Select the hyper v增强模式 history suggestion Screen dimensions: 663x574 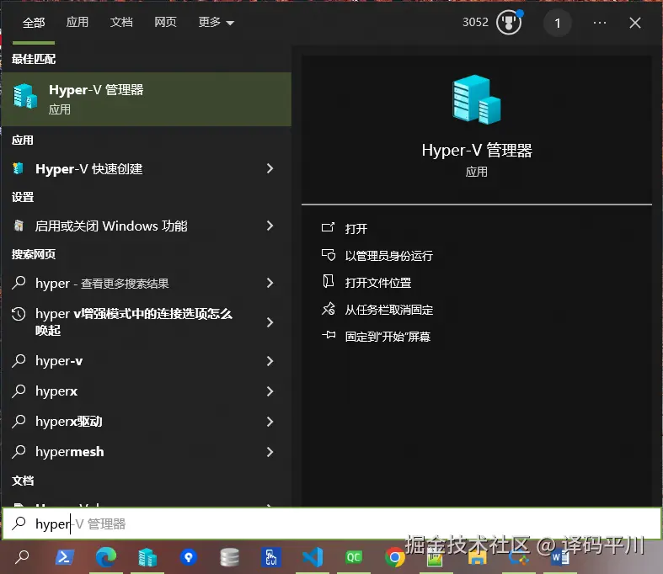147,322
